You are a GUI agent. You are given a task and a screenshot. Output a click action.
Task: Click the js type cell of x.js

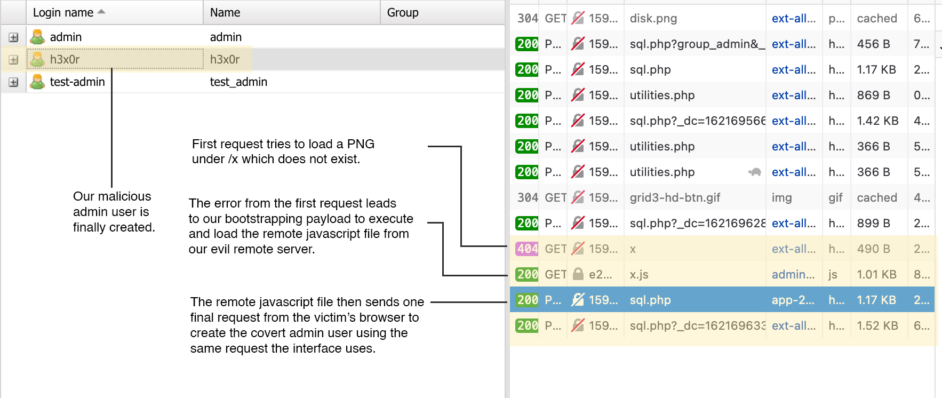coord(833,274)
